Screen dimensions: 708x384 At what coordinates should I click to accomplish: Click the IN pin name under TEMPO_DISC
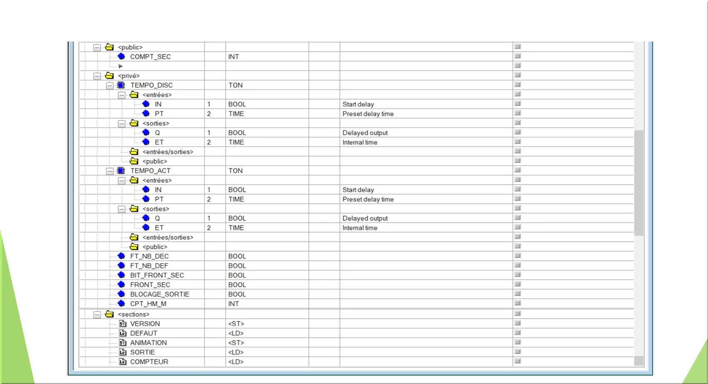(x=158, y=104)
